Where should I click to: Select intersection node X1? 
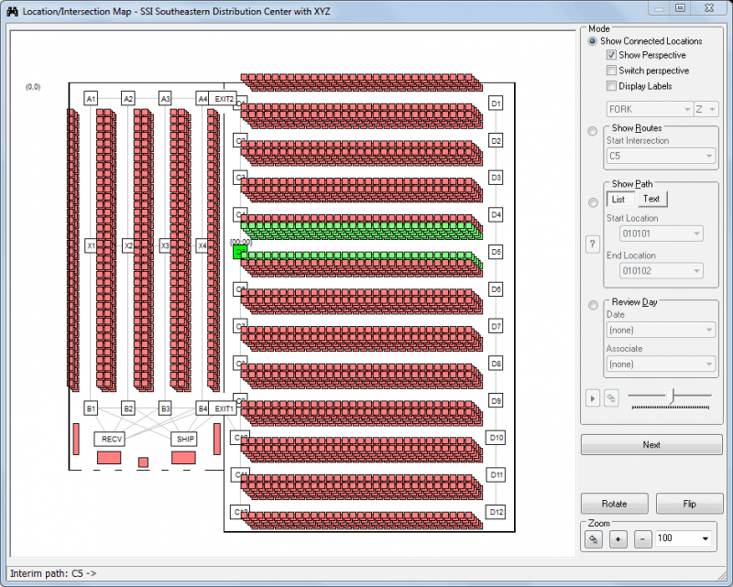click(x=91, y=245)
